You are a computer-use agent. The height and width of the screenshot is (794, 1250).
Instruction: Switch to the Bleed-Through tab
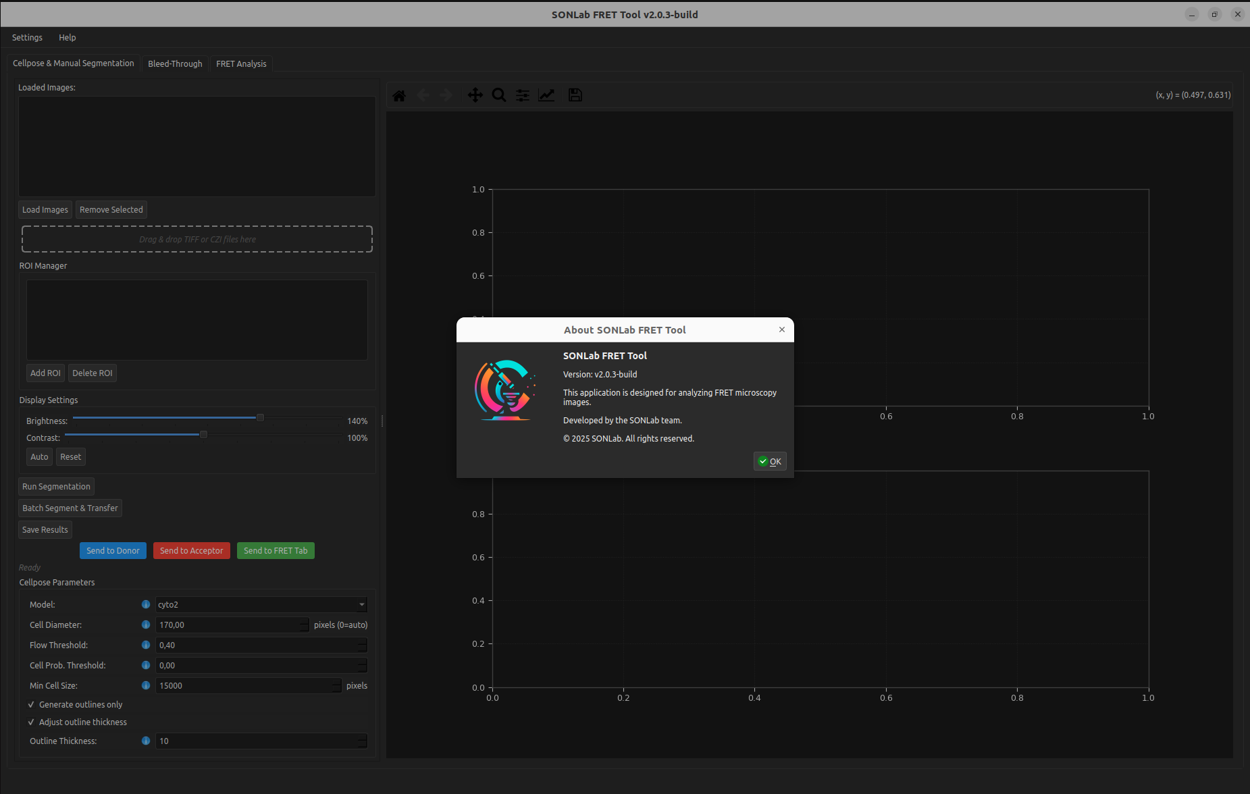coord(175,63)
